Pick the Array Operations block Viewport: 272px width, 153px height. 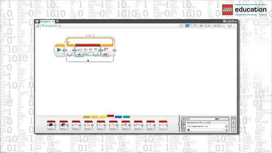(76, 125)
